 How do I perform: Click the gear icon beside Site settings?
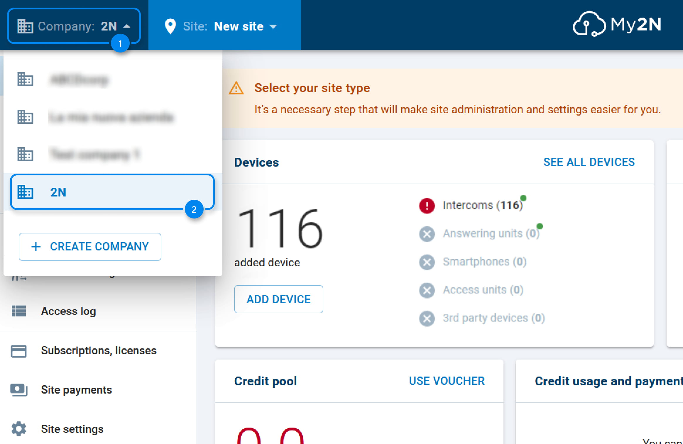pyautogui.click(x=19, y=429)
